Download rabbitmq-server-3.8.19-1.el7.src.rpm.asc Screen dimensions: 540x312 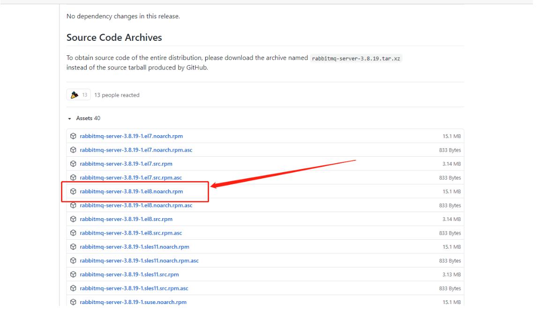131,177
